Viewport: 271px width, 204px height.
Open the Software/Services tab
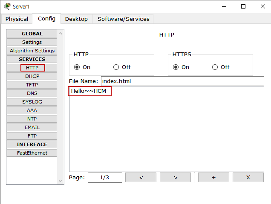pyautogui.click(x=123, y=19)
